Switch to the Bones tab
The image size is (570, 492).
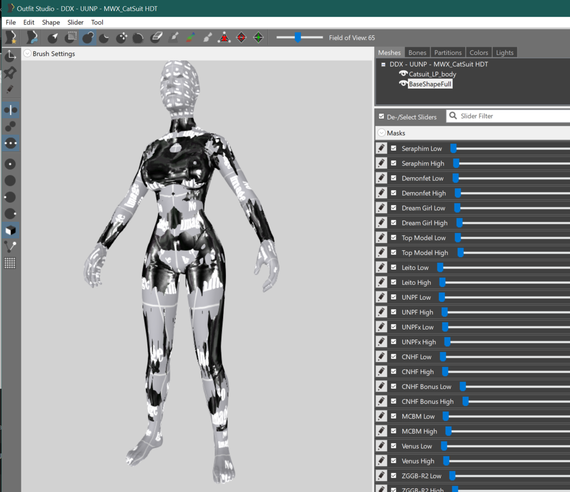tap(417, 52)
